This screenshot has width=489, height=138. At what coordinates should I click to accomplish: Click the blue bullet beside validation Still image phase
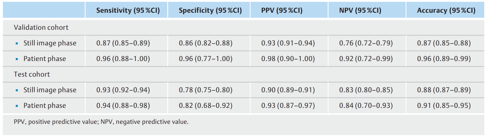tap(16, 43)
